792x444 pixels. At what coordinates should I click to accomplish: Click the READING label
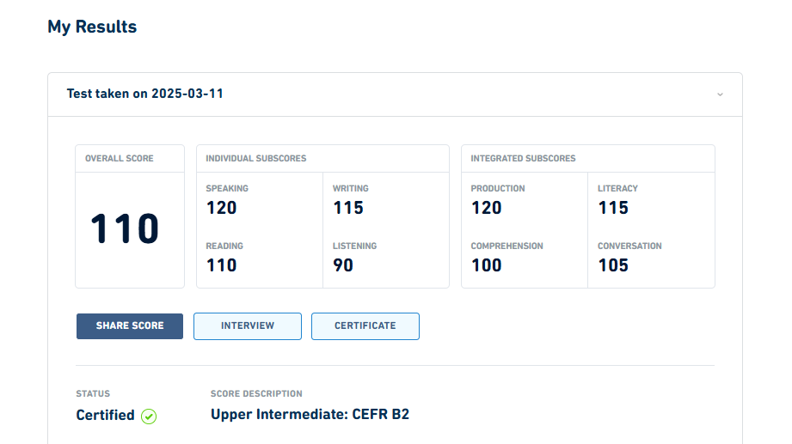tap(224, 246)
